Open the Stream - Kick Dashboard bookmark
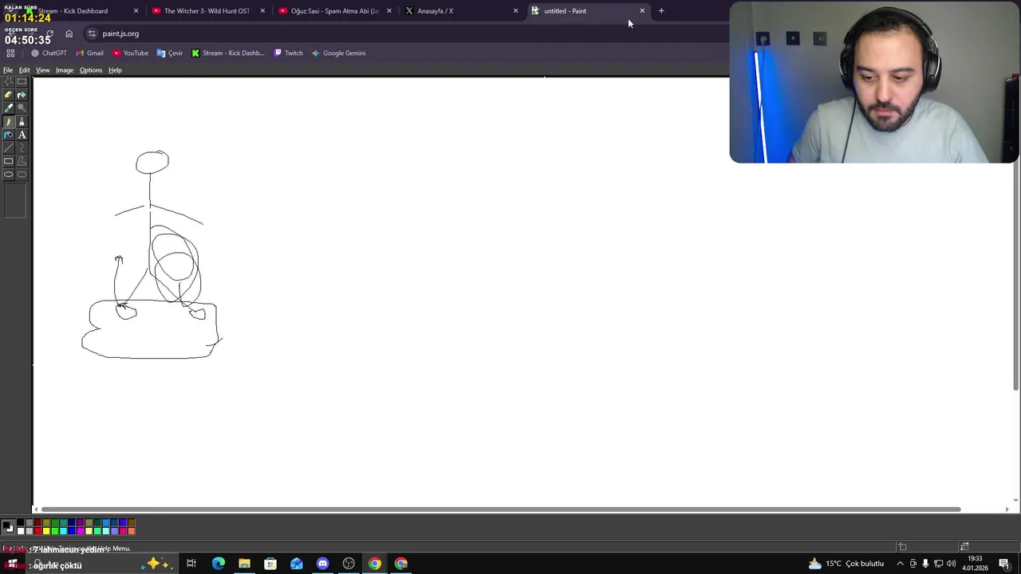The width and height of the screenshot is (1021, 574). pyautogui.click(x=227, y=53)
